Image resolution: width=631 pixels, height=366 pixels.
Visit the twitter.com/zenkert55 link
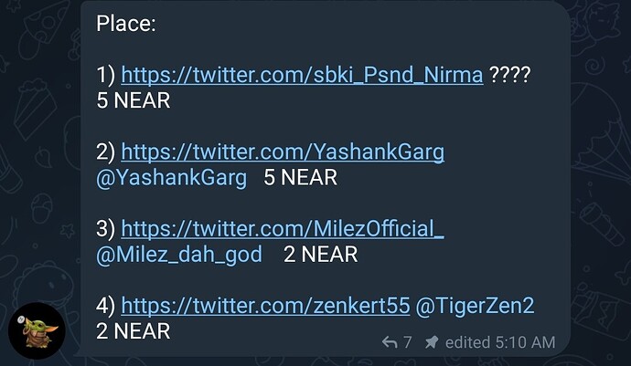pos(264,306)
